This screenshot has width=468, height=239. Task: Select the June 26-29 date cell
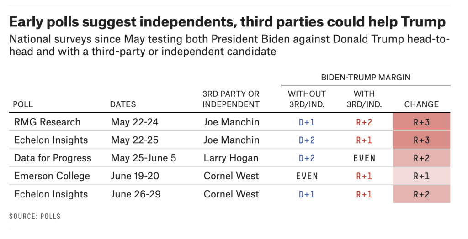pos(136,194)
